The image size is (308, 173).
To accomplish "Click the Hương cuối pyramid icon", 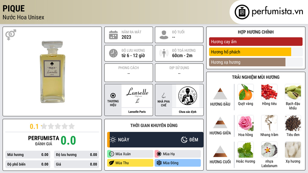I will [x=220, y=151].
